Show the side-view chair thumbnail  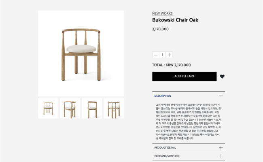[92, 109]
